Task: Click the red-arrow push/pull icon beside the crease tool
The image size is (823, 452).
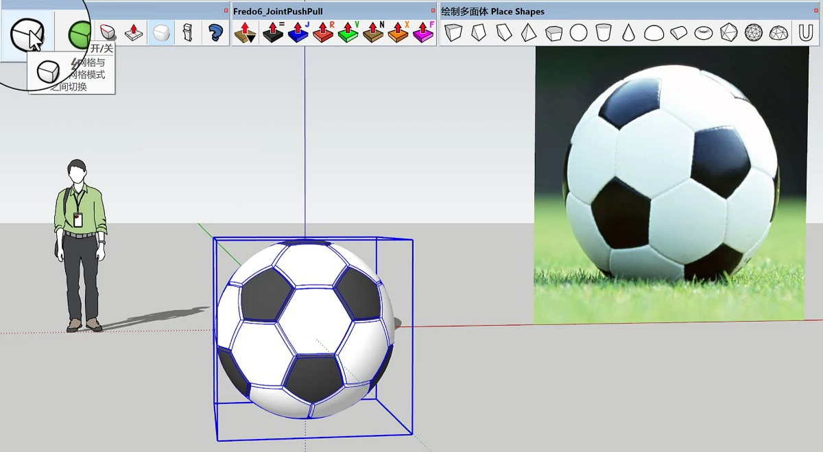Action: [x=134, y=32]
